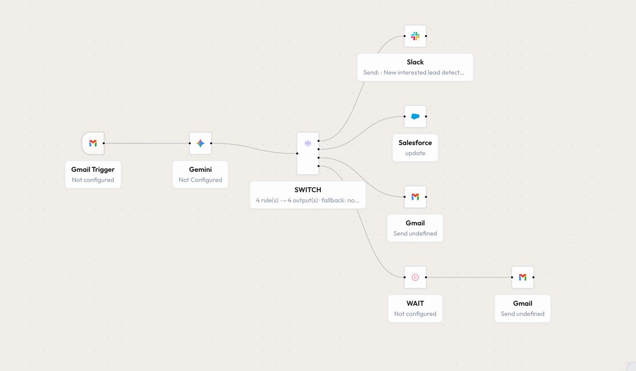
Task: Click the input port on the Gemini node
Action: pos(190,143)
